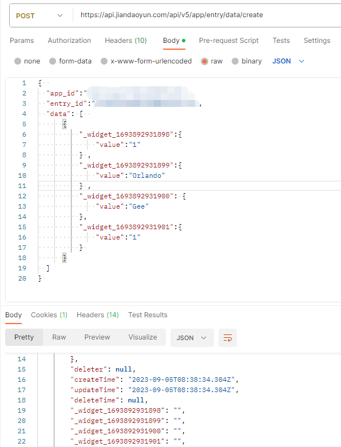
Task: Open the Settings tab
Action: coord(317,41)
